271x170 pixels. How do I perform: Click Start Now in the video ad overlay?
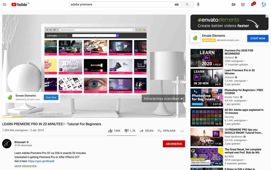(x=51, y=98)
